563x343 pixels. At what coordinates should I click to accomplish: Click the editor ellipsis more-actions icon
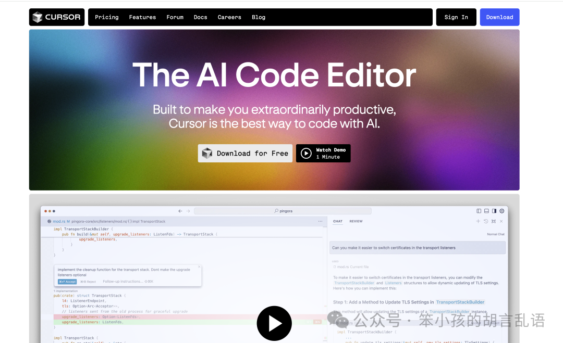click(x=320, y=222)
